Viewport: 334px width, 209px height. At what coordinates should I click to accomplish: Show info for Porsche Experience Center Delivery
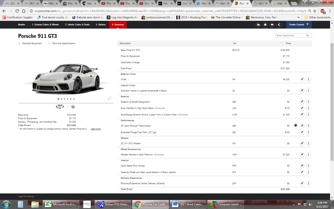pos(308,183)
